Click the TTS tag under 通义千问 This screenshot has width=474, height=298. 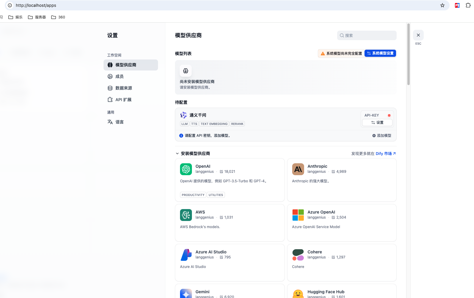pos(194,124)
